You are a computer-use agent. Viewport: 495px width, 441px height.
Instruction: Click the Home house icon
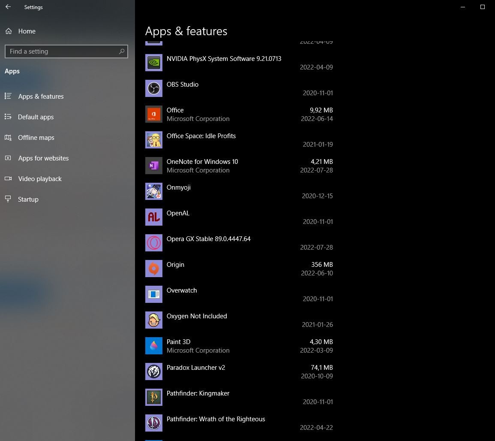[9, 31]
